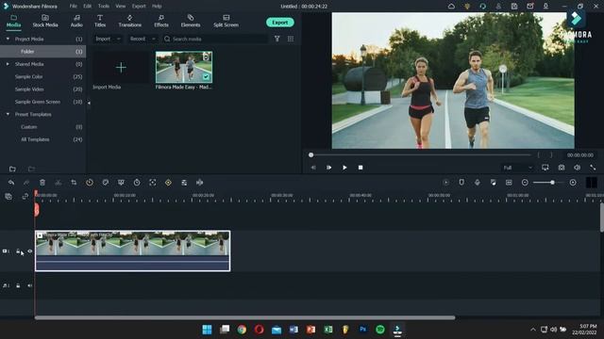This screenshot has width=604, height=339.
Task: Click the redo arrow in timeline toolbar
Action: (x=26, y=183)
